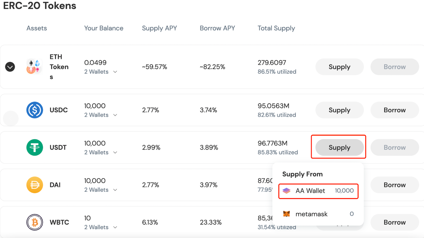424x238 pixels.
Task: Click the 0.0499 ETH balance value
Action: tap(95, 63)
